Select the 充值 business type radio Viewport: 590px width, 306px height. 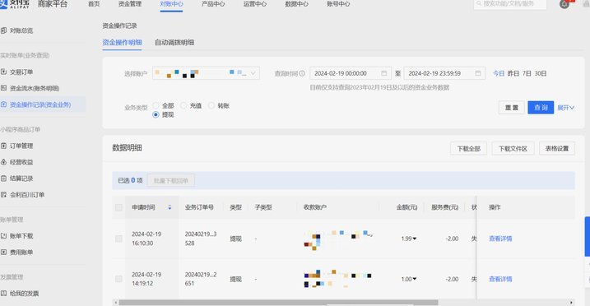tap(184, 105)
